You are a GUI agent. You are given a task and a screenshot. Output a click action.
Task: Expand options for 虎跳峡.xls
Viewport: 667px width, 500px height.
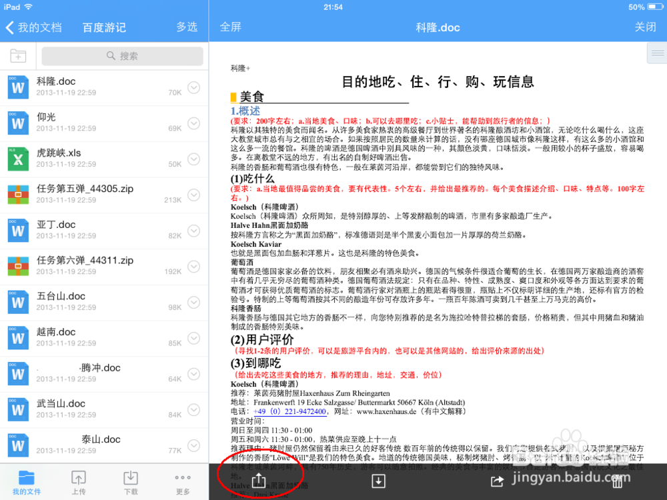[x=194, y=159]
